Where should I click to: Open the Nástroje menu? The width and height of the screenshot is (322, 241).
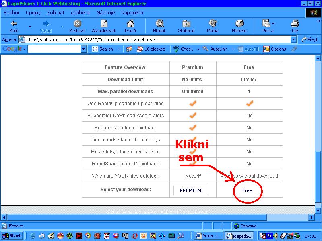(x=105, y=13)
